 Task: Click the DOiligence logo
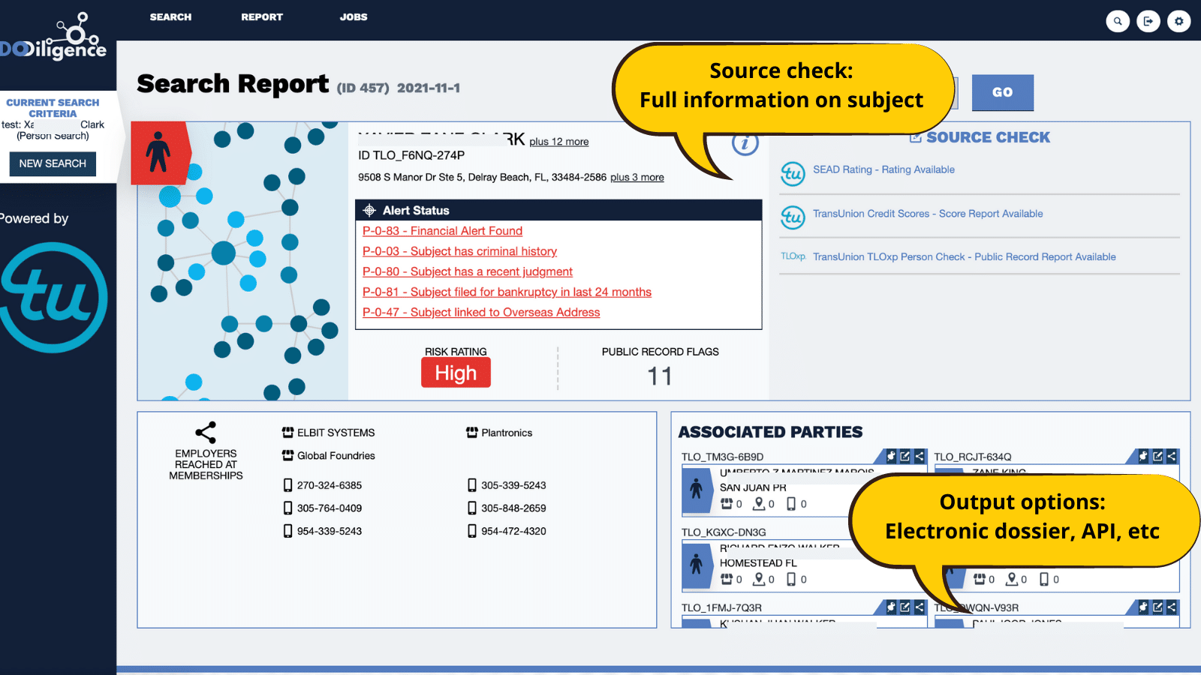53,38
